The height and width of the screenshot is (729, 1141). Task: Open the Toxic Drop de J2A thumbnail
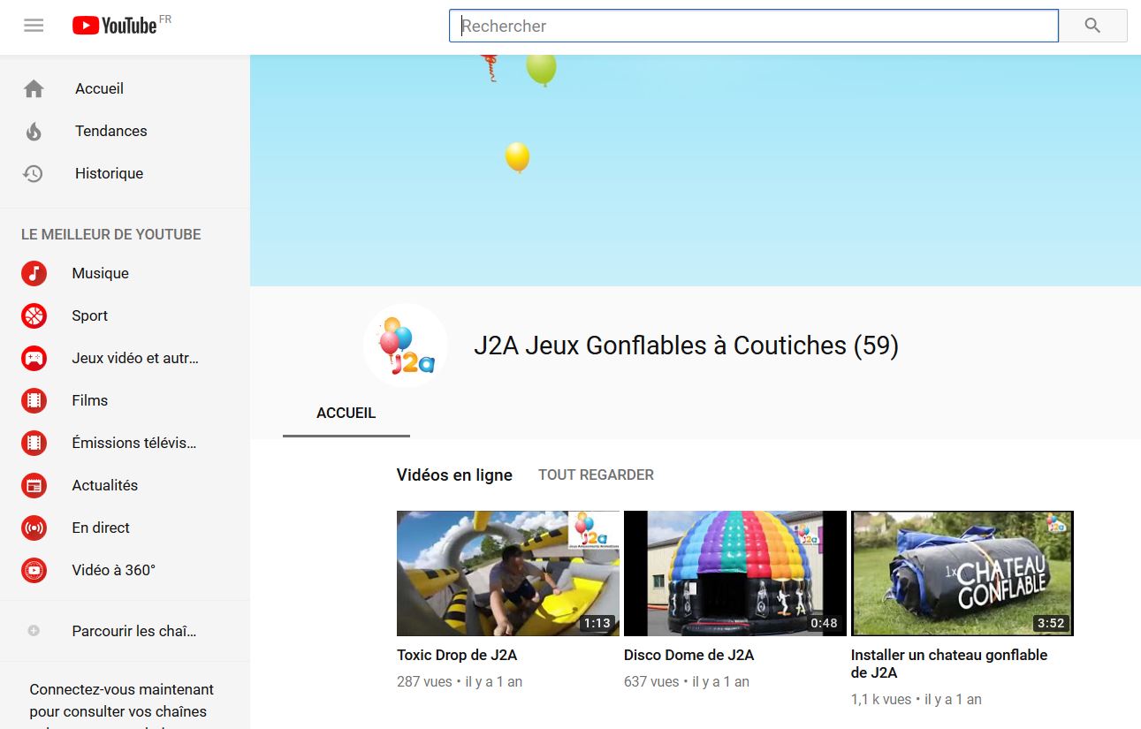[508, 573]
